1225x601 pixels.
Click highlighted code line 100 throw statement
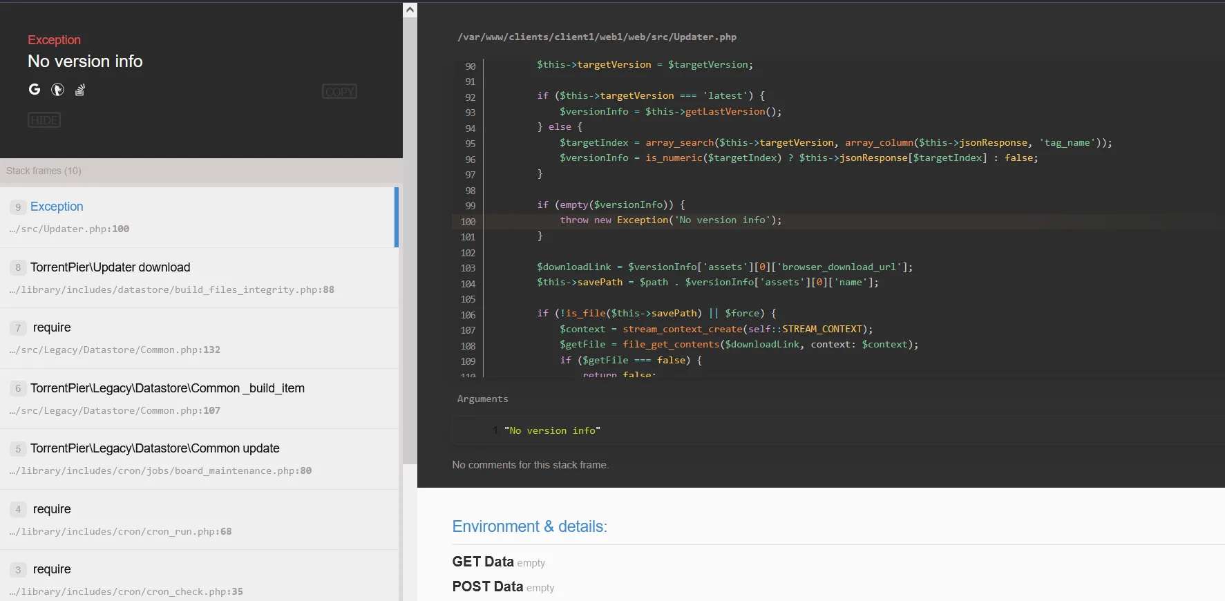click(670, 220)
